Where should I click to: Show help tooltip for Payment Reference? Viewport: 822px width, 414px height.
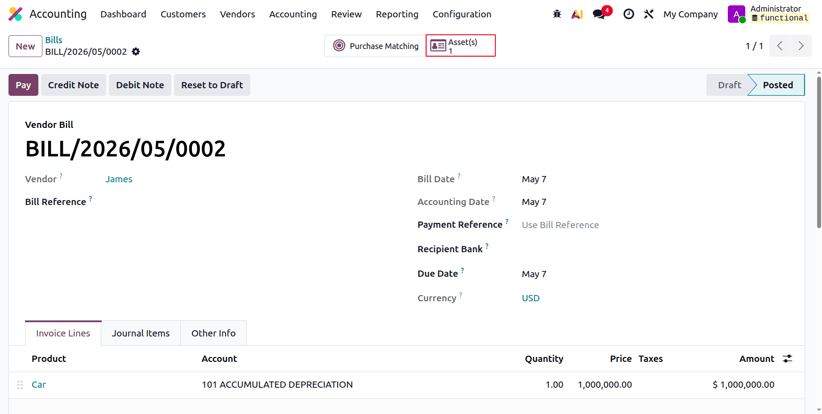coord(507,221)
